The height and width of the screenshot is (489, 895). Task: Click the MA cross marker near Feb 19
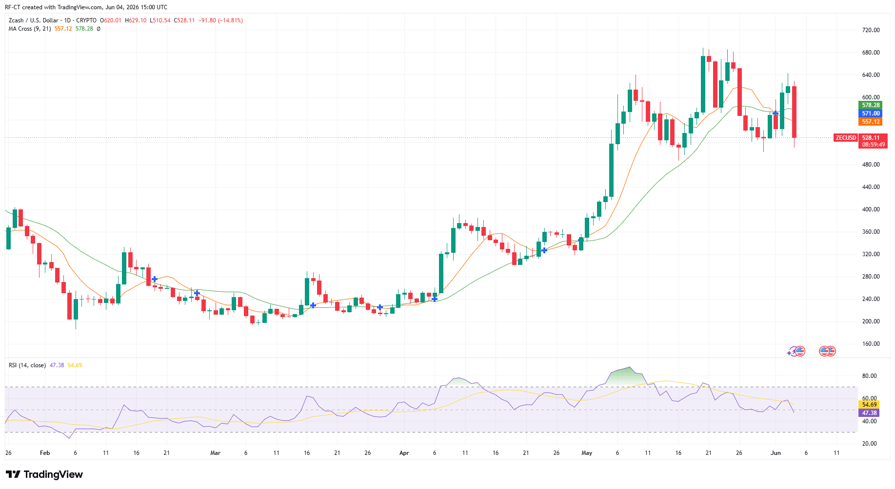155,279
